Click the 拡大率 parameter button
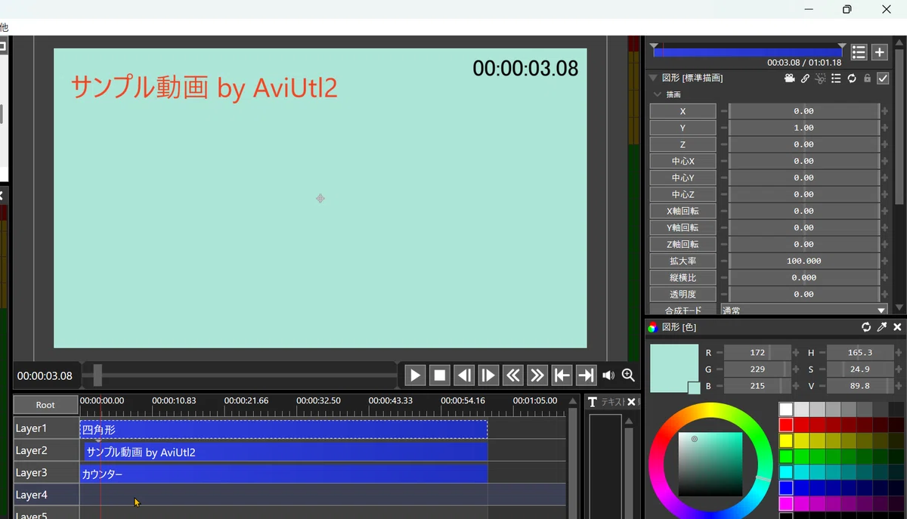The width and height of the screenshot is (907, 519). (x=683, y=261)
